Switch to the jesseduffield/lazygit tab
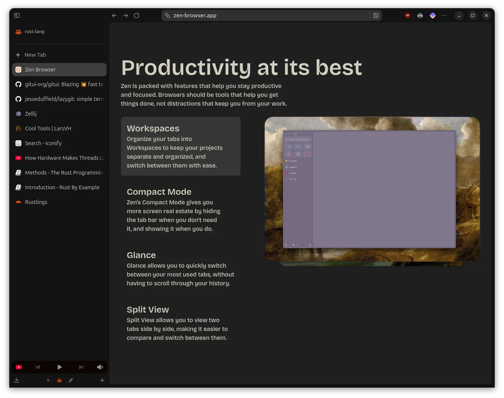The height and width of the screenshot is (398, 504). click(x=60, y=99)
